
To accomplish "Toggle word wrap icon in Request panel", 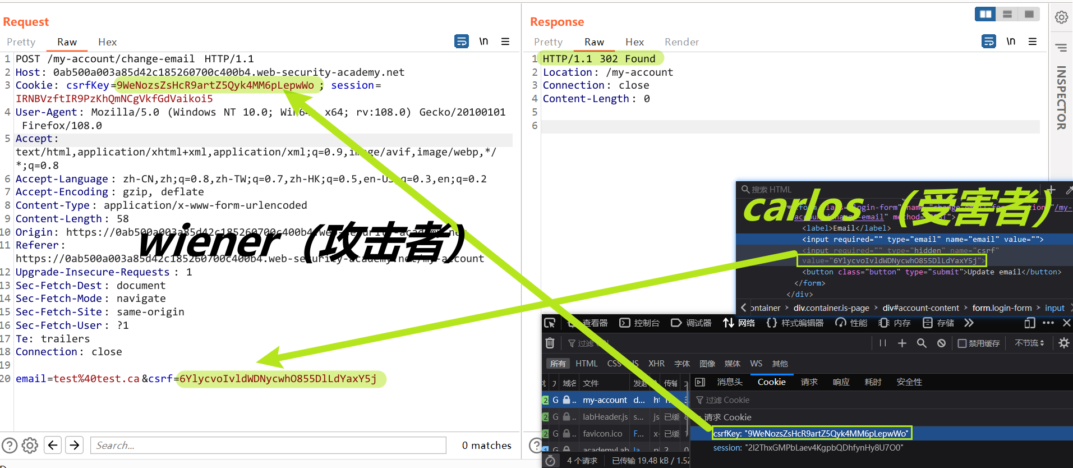I will 461,42.
